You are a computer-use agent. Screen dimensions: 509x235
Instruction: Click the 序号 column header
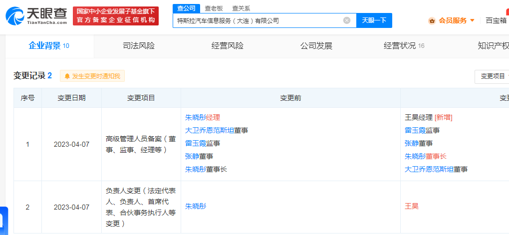27,98
